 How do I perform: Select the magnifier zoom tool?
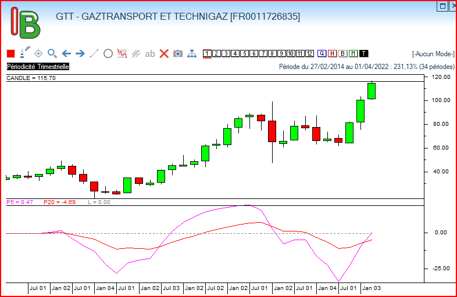[x=52, y=53]
